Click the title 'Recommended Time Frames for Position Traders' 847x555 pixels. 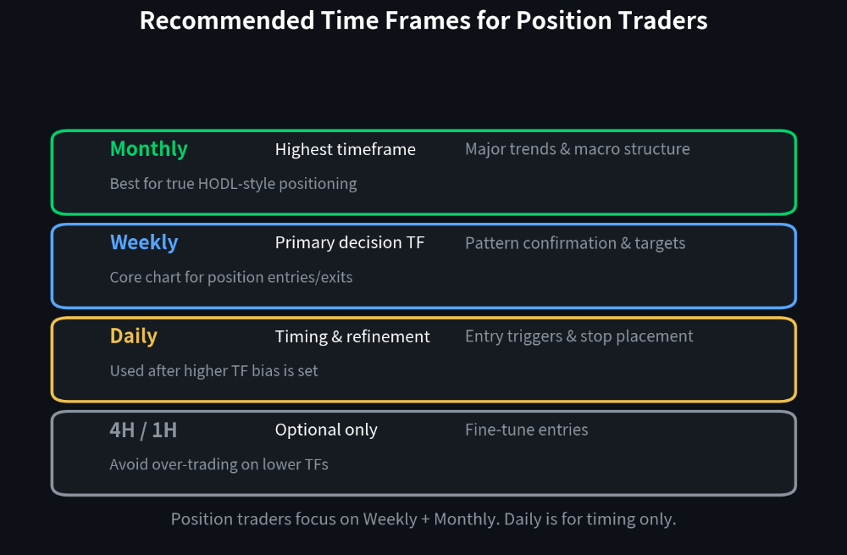click(423, 20)
